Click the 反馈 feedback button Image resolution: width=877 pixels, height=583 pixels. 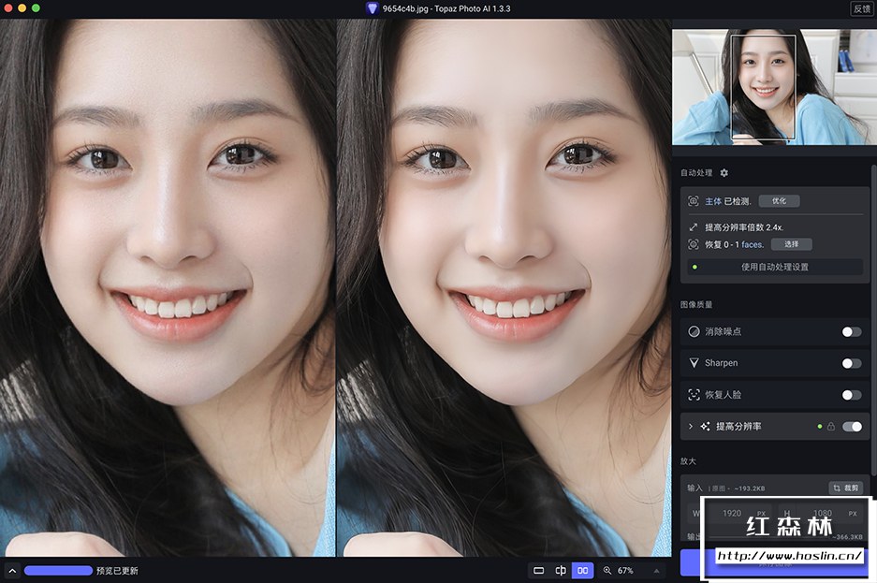tap(862, 8)
